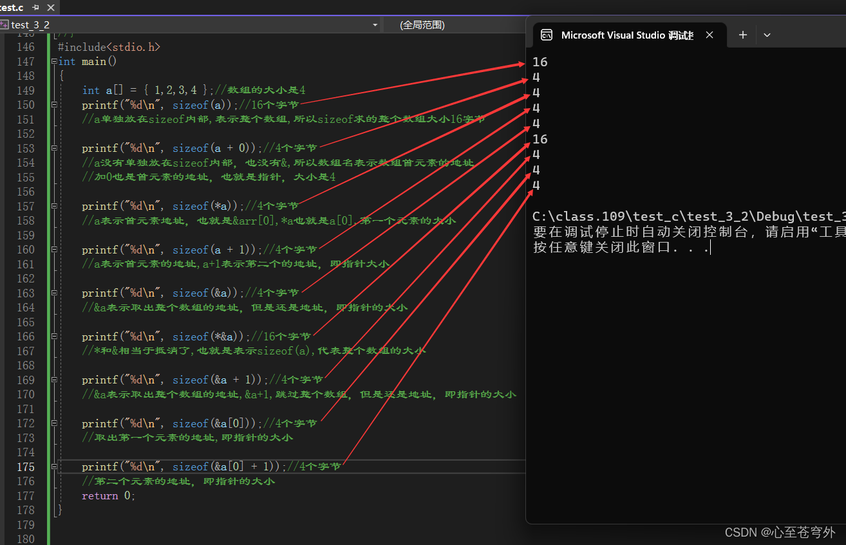Viewport: 846px width, 545px height.
Task: Select the Microsoft Visual Studio debug console tab
Action: (627, 35)
